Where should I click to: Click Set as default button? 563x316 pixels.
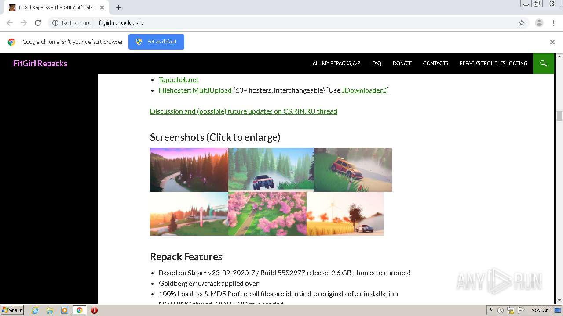156,42
